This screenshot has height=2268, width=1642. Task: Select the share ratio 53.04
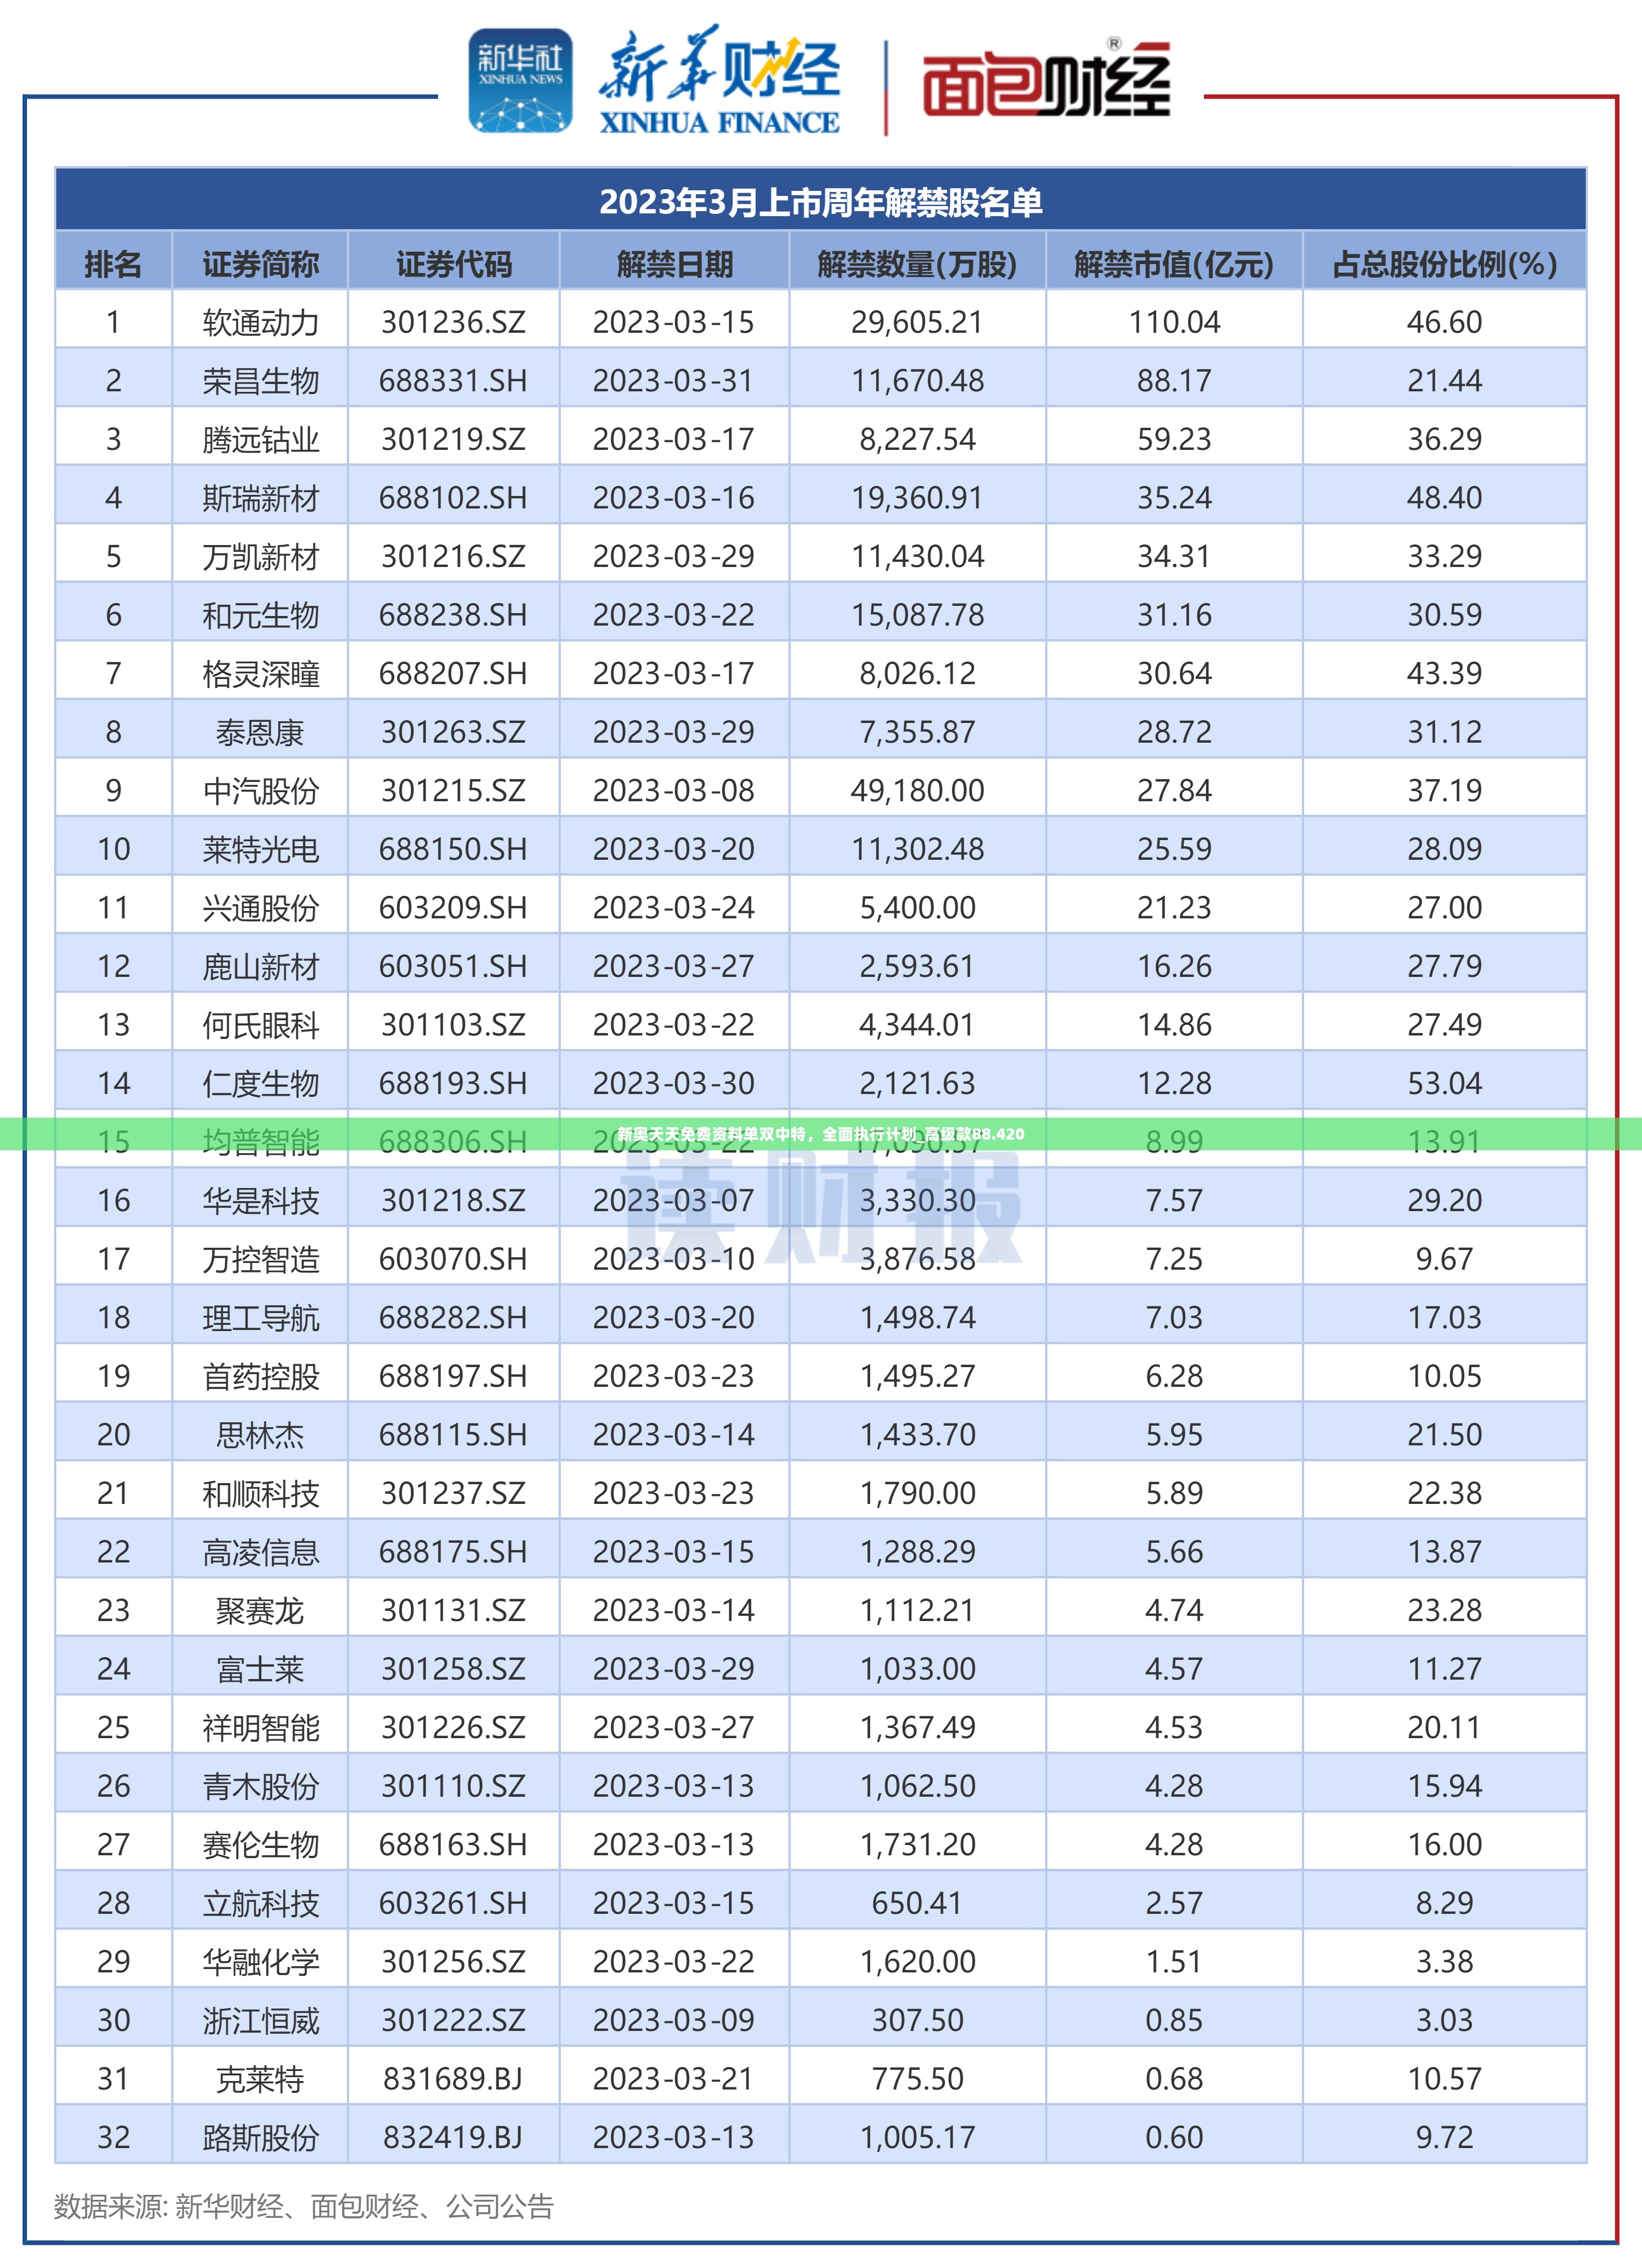[x=1444, y=1083]
